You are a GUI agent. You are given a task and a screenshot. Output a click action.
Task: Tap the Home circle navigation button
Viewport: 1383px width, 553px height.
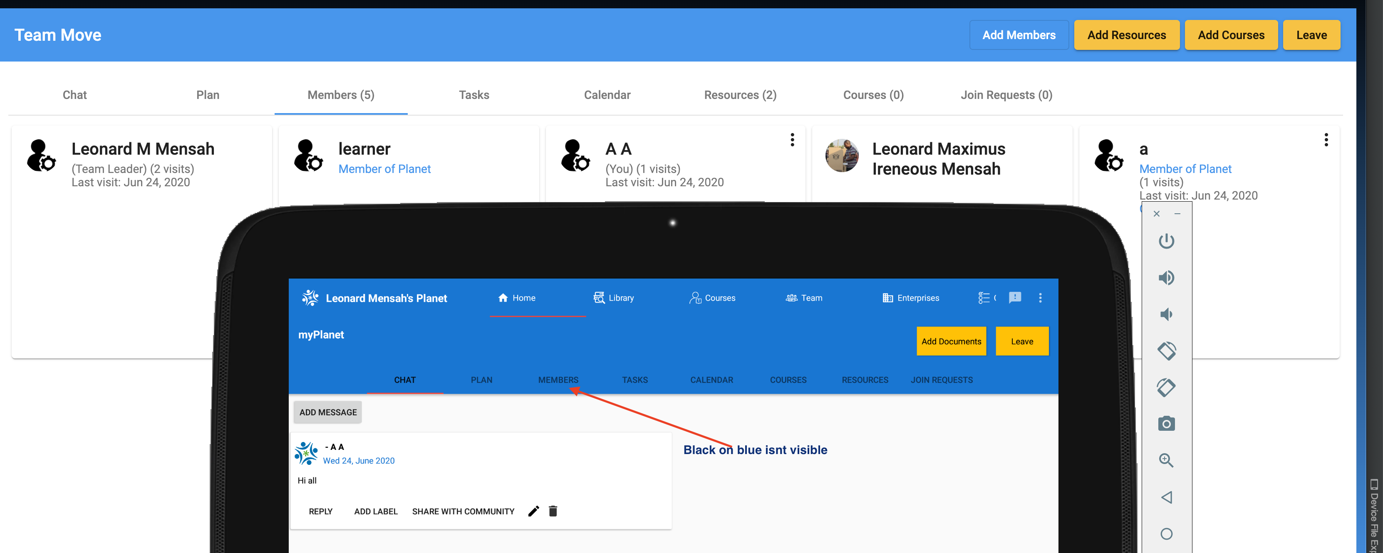[x=1166, y=534]
